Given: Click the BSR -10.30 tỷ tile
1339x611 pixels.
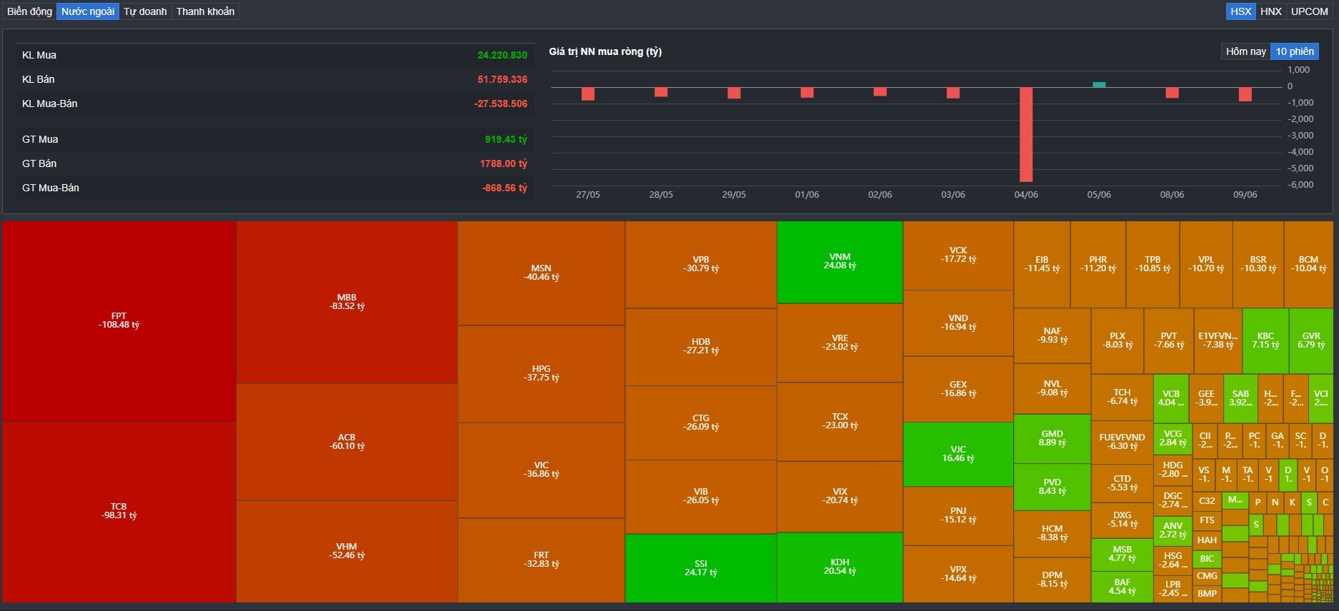Looking at the screenshot, I should (x=1258, y=264).
